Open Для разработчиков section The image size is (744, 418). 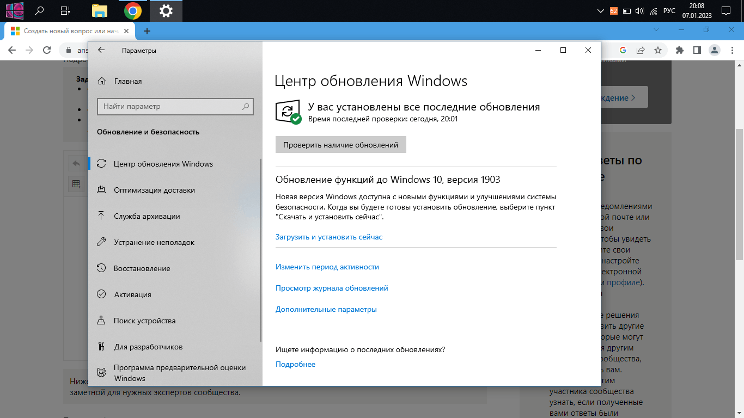(175, 347)
